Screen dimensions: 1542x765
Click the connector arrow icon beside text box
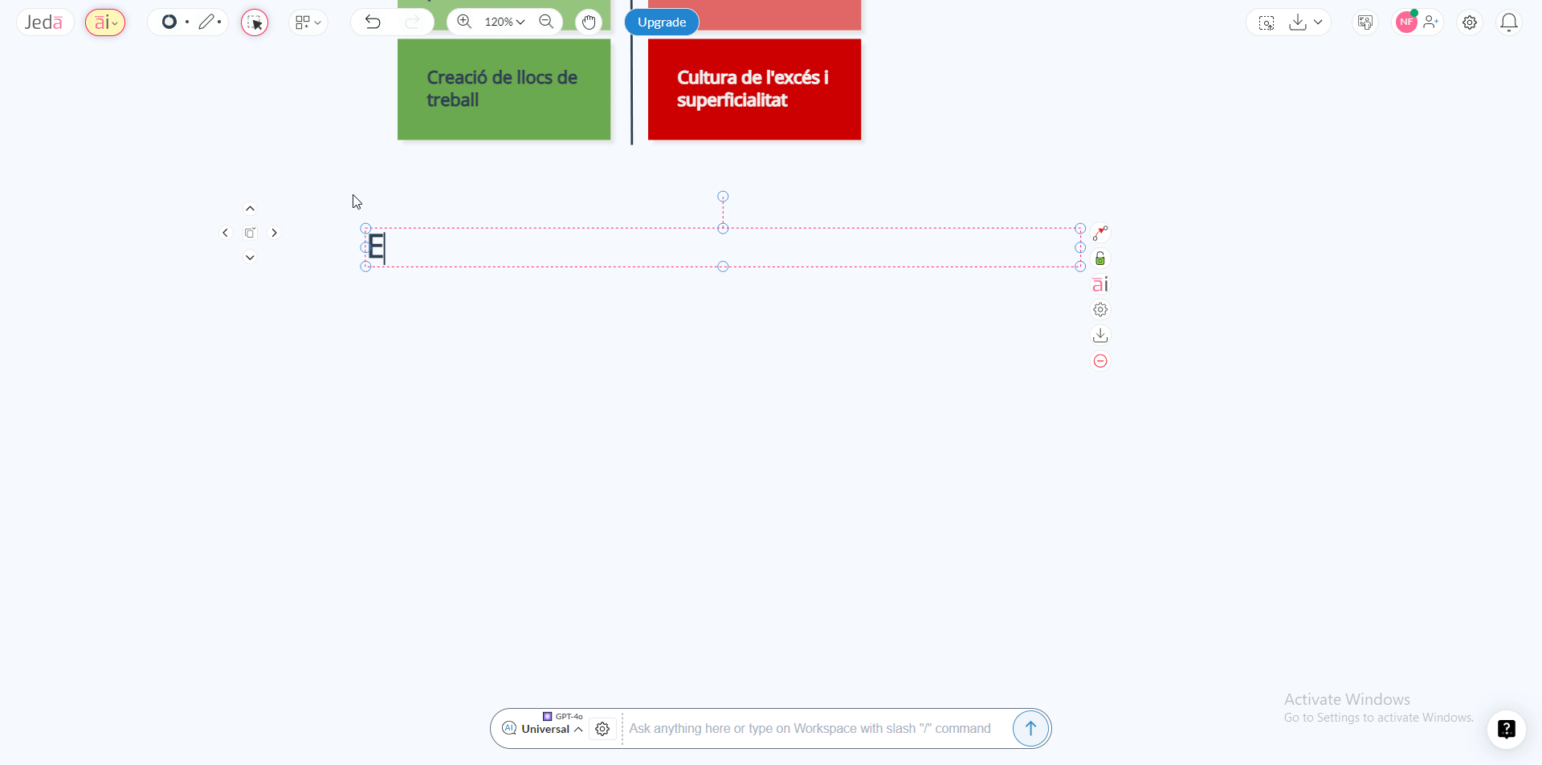(x=1100, y=233)
